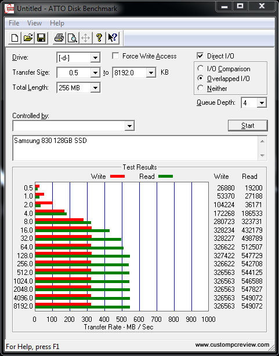
Task: Select the Overlapped I/O radio button
Action: pyautogui.click(x=201, y=78)
